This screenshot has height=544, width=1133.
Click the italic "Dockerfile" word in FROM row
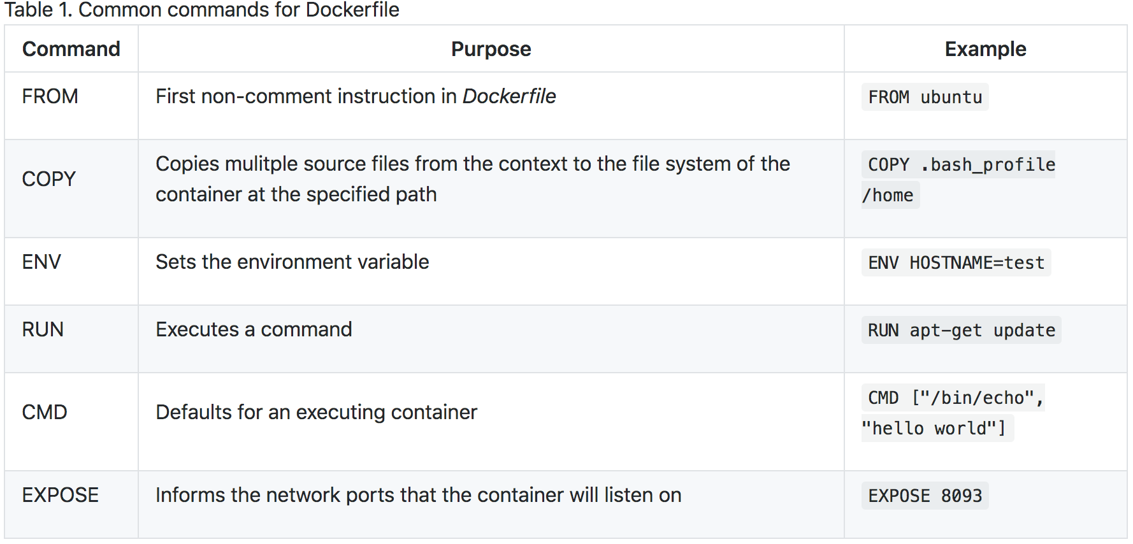(509, 96)
